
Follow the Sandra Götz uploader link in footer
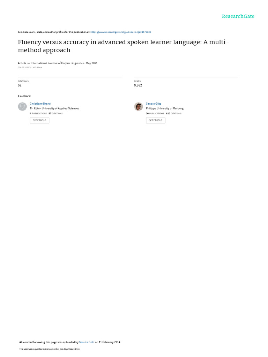click(x=87, y=342)
